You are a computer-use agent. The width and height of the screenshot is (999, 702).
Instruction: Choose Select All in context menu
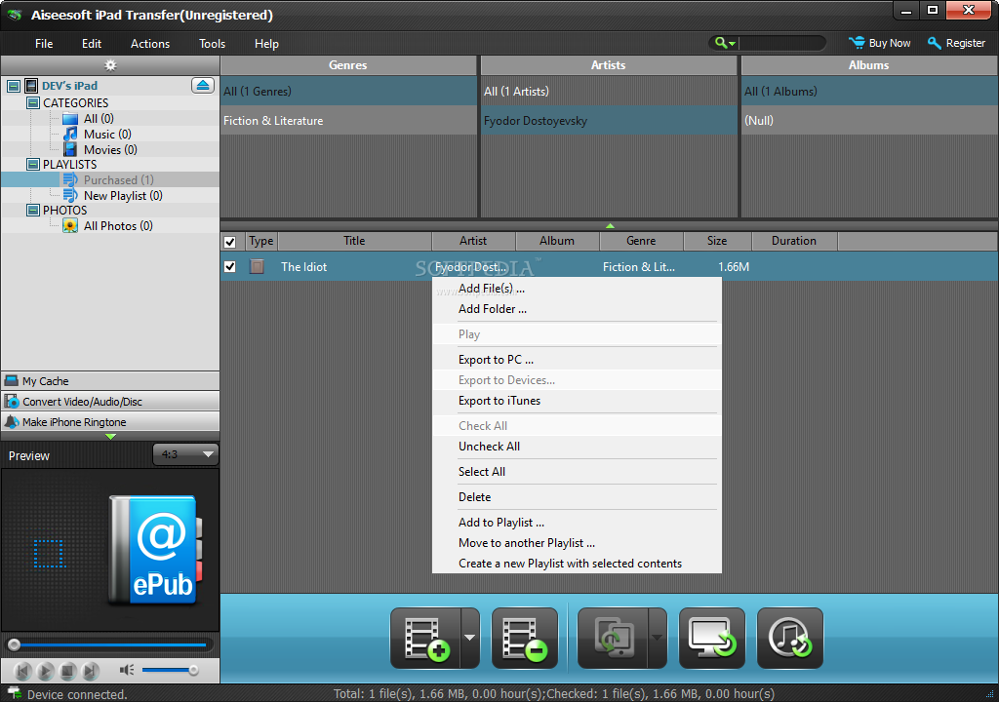pyautogui.click(x=577, y=472)
